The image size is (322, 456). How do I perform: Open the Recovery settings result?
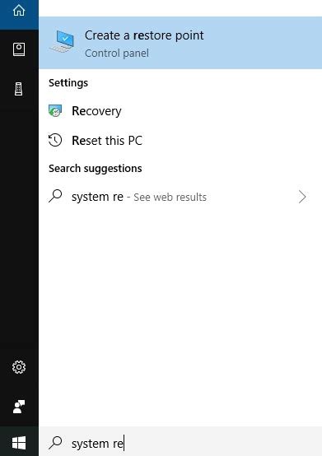(x=180, y=111)
